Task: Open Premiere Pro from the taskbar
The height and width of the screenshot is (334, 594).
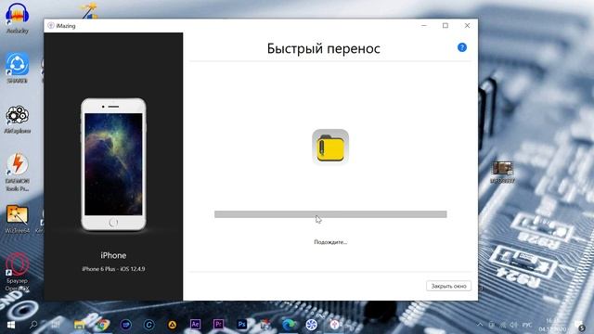Action: pyautogui.click(x=218, y=325)
